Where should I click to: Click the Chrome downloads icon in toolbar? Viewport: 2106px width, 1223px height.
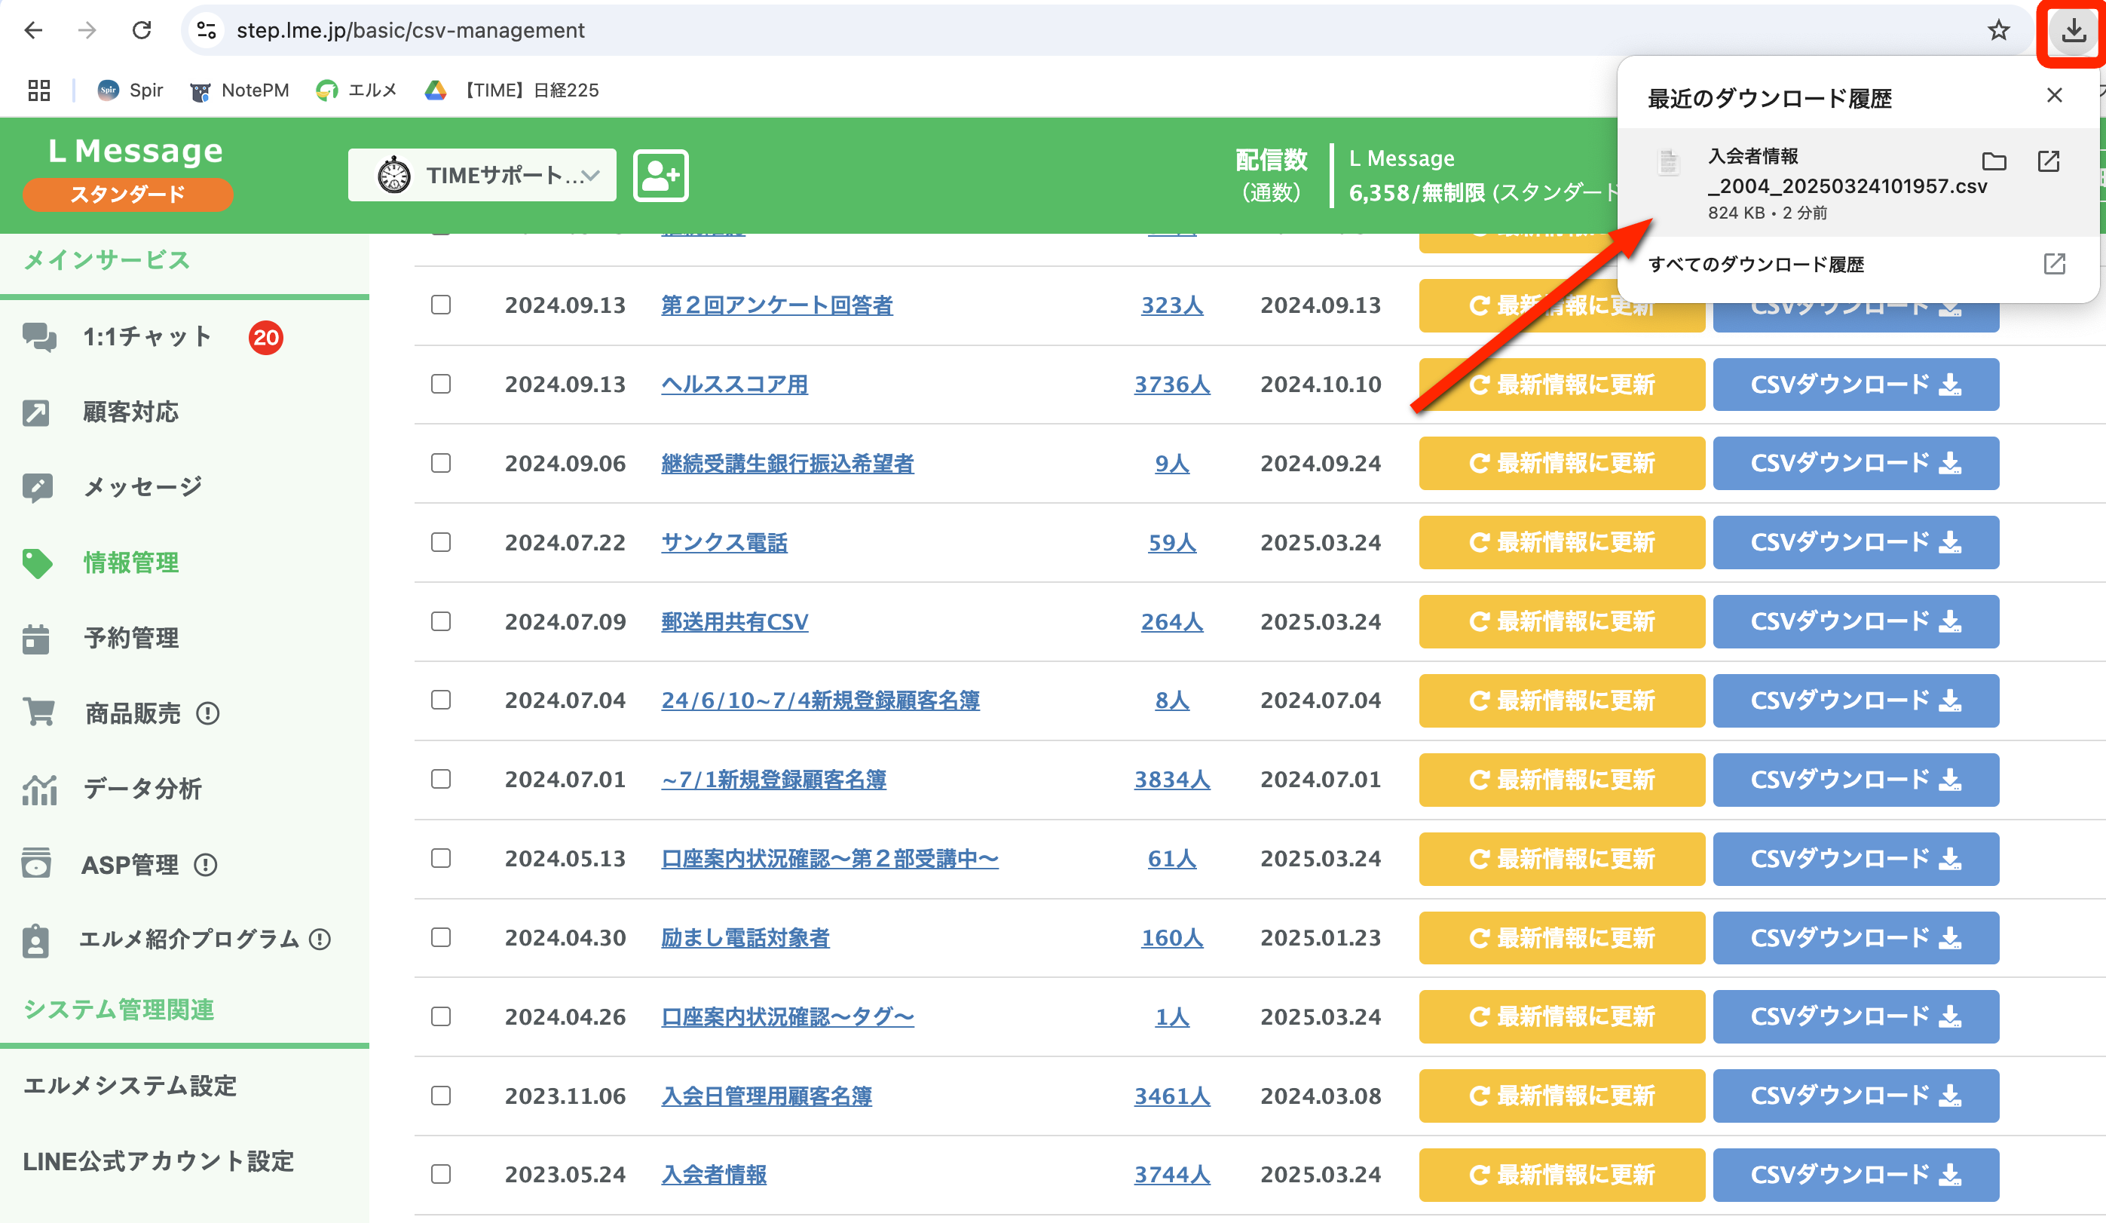point(2073,32)
